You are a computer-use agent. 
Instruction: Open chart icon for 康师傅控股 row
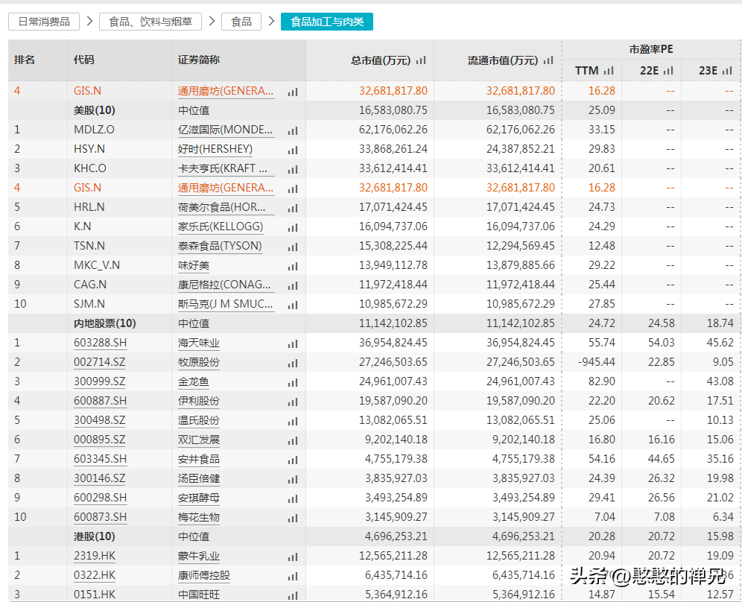[293, 577]
